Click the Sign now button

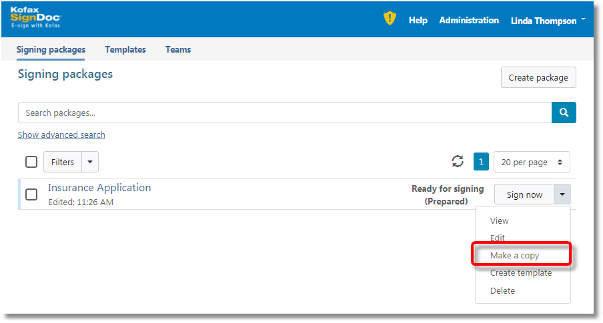pos(524,194)
